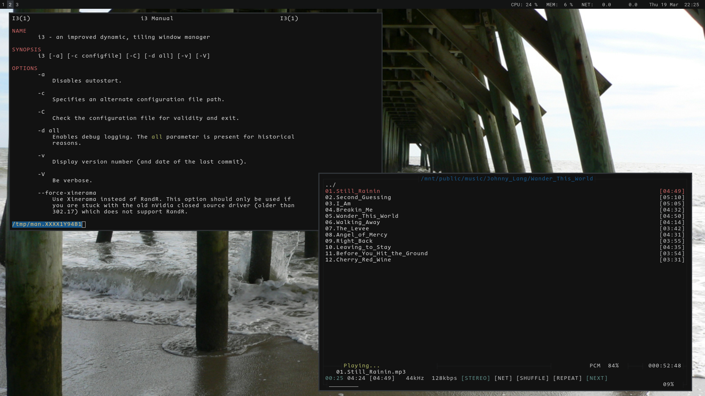The height and width of the screenshot is (396, 705).
Task: Click the date and time display
Action: click(x=674, y=5)
